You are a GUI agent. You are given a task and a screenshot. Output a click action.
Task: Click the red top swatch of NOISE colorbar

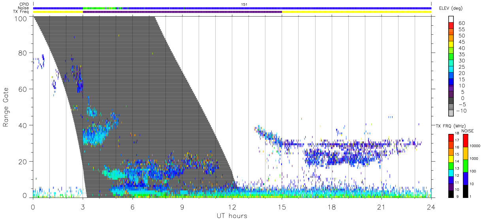coord(465,141)
